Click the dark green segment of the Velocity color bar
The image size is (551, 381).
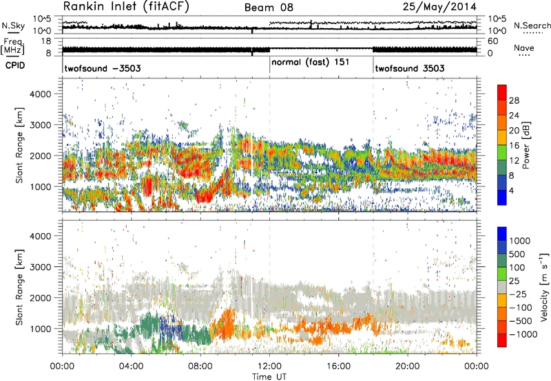(x=502, y=261)
